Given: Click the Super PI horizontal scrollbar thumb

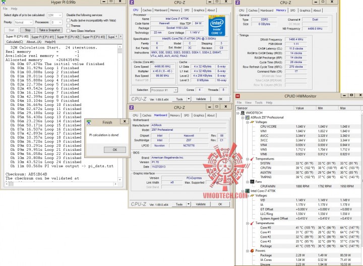Looking at the screenshot, I should (11, 184).
